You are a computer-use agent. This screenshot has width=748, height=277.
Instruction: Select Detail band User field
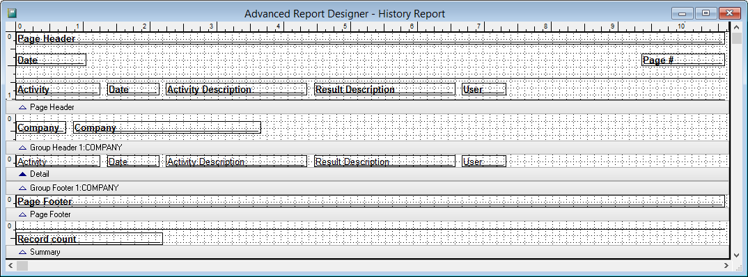(484, 161)
